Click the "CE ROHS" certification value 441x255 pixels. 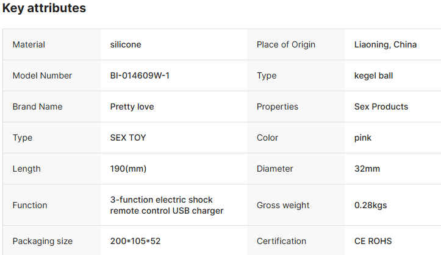pyautogui.click(x=373, y=241)
